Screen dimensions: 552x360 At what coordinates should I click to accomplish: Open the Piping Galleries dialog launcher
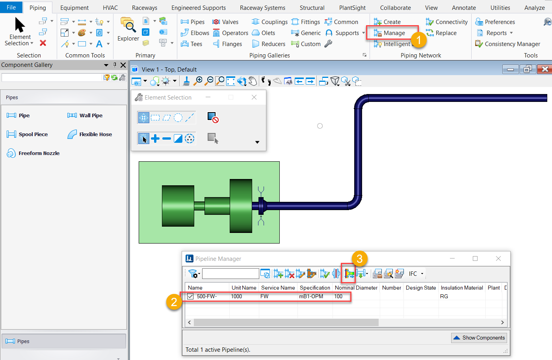pyautogui.click(x=364, y=55)
